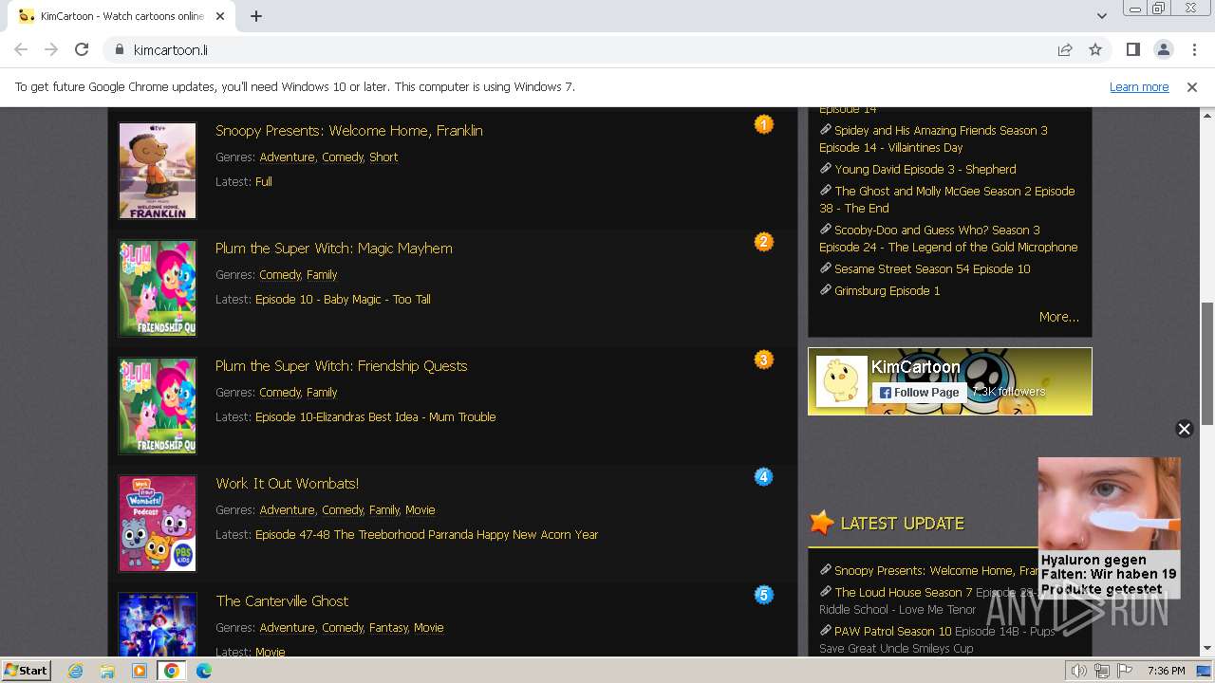
Task: Open Grimsburg Episode 1 link
Action: pyautogui.click(x=888, y=291)
